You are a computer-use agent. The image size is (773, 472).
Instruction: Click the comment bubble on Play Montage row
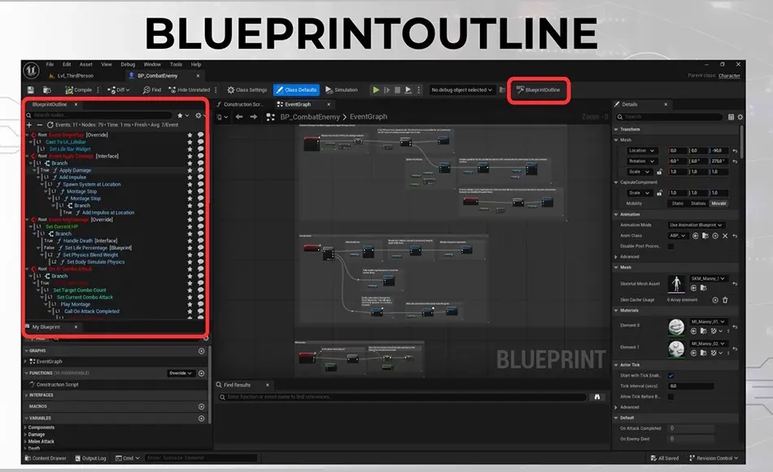coord(201,304)
